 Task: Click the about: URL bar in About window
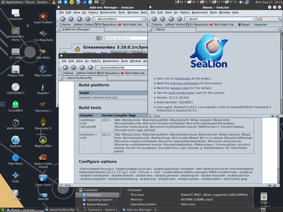point(221,19)
